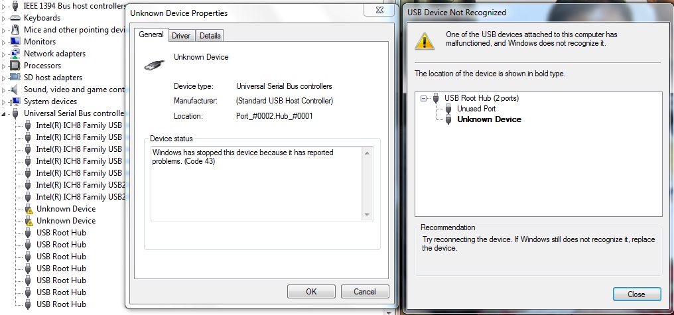Click the Cancel button
674x315 pixels.
[364, 291]
